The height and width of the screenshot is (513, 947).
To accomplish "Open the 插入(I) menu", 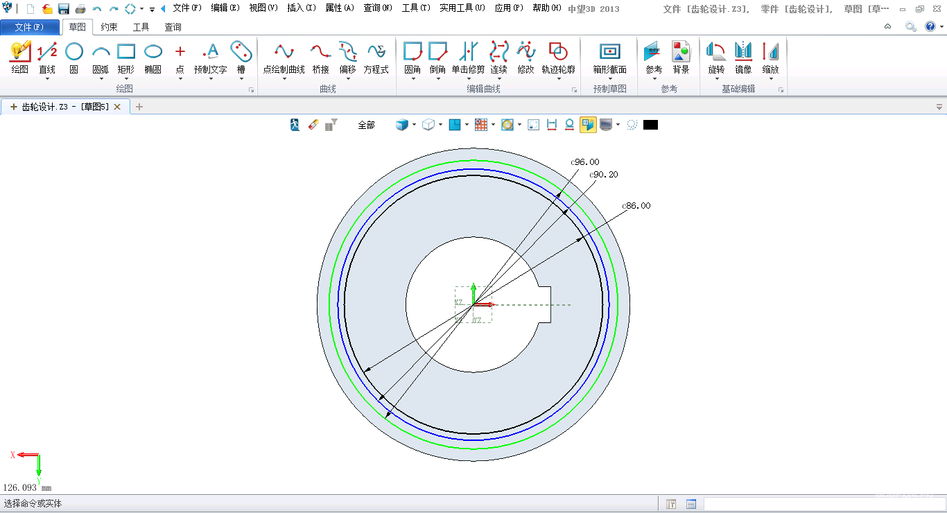I will [302, 8].
